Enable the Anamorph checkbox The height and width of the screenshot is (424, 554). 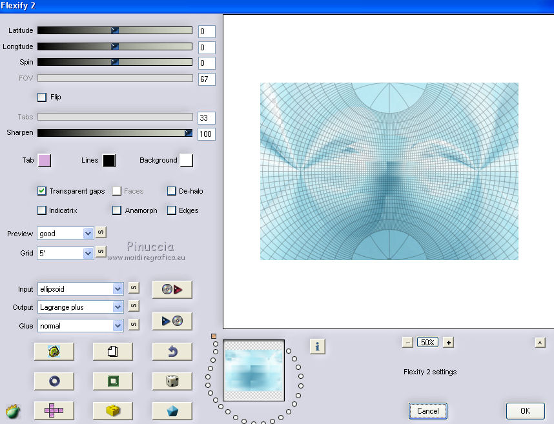pos(117,210)
